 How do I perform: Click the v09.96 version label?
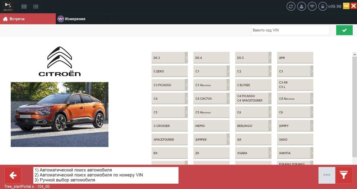point(335,6)
